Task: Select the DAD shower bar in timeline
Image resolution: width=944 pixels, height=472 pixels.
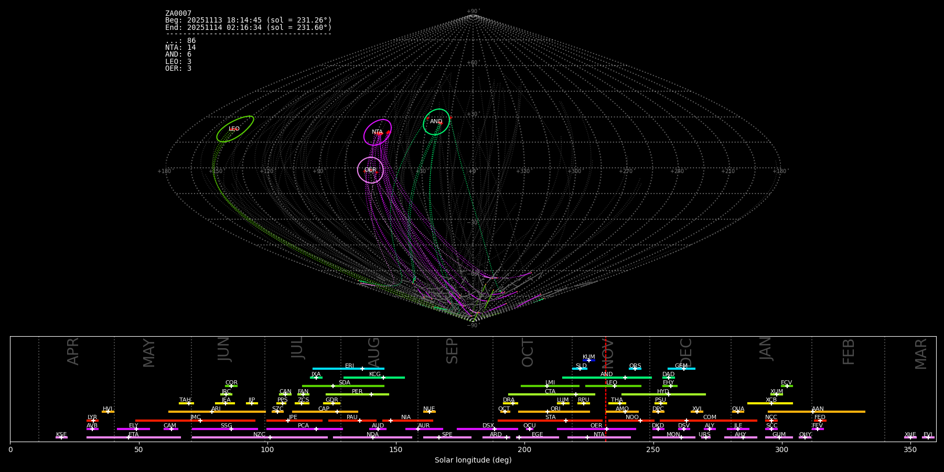Action: tap(668, 377)
